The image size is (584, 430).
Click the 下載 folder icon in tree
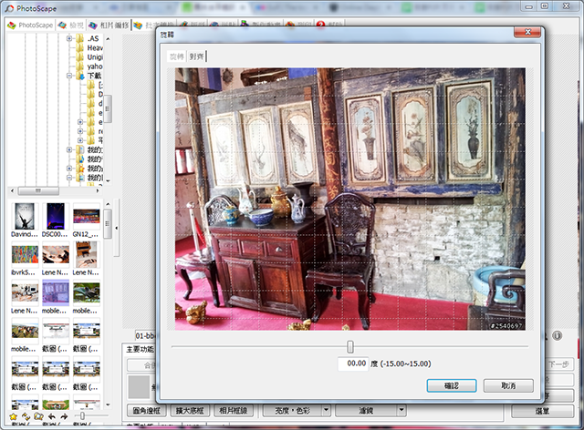point(80,77)
